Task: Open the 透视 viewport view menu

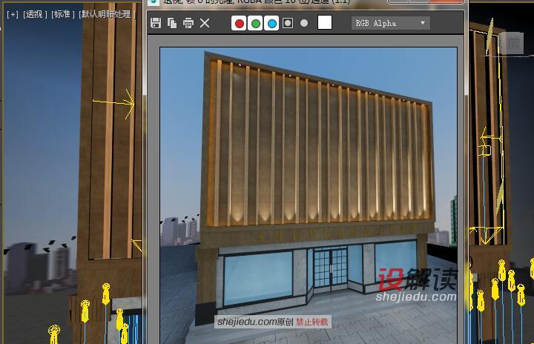Action: click(x=35, y=14)
